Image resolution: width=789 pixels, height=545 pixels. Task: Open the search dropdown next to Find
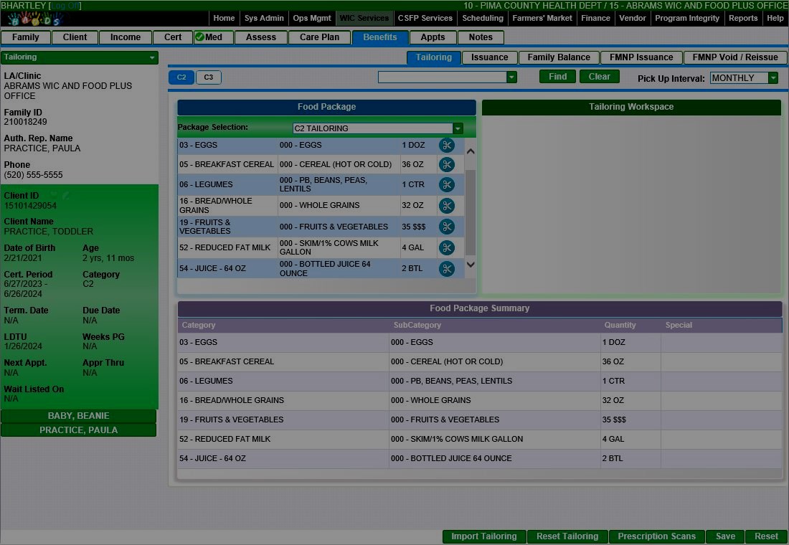tap(511, 77)
